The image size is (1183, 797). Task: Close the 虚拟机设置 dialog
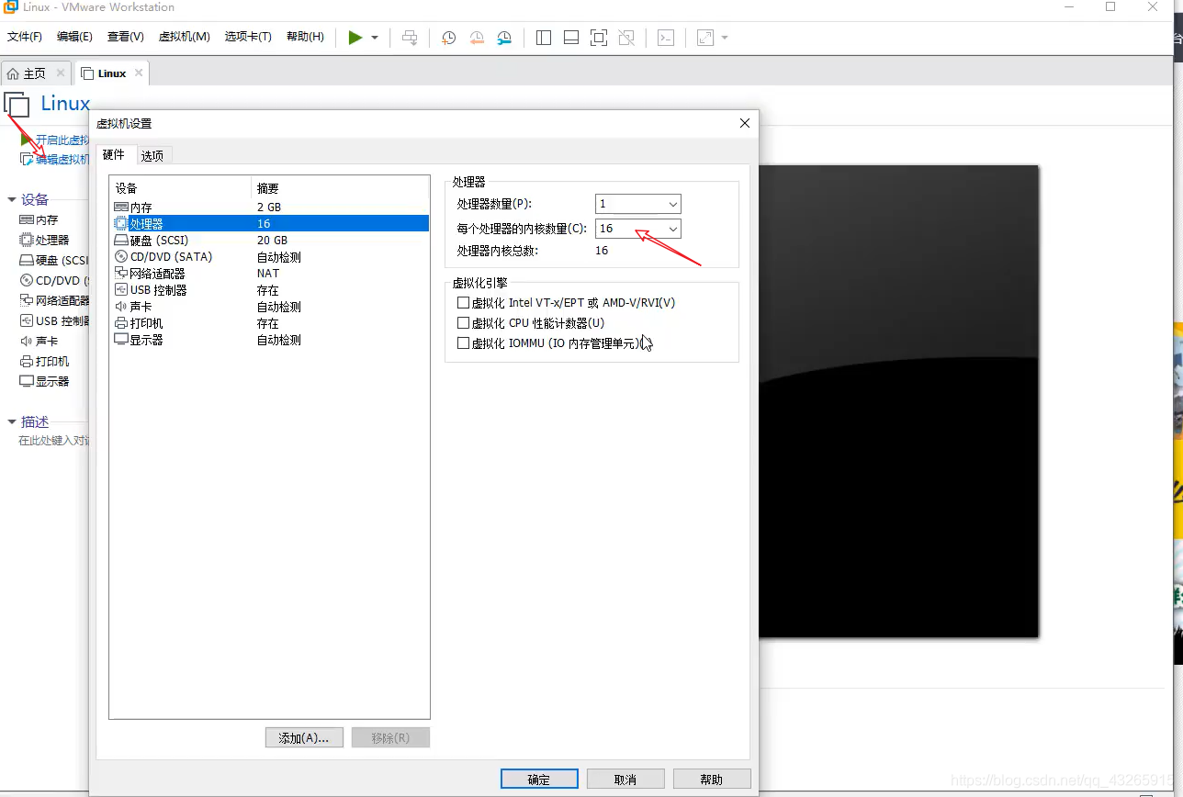click(x=745, y=123)
